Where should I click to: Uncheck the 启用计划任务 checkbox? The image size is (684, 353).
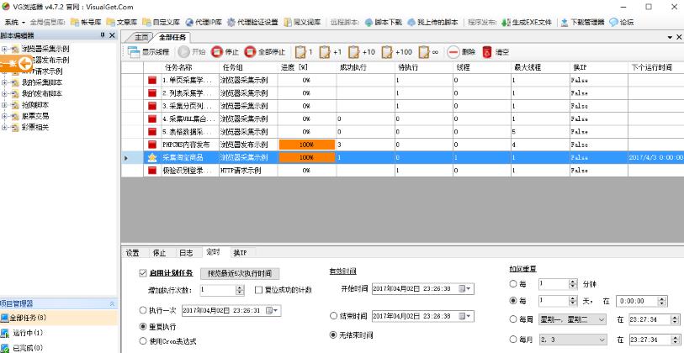tap(141, 273)
